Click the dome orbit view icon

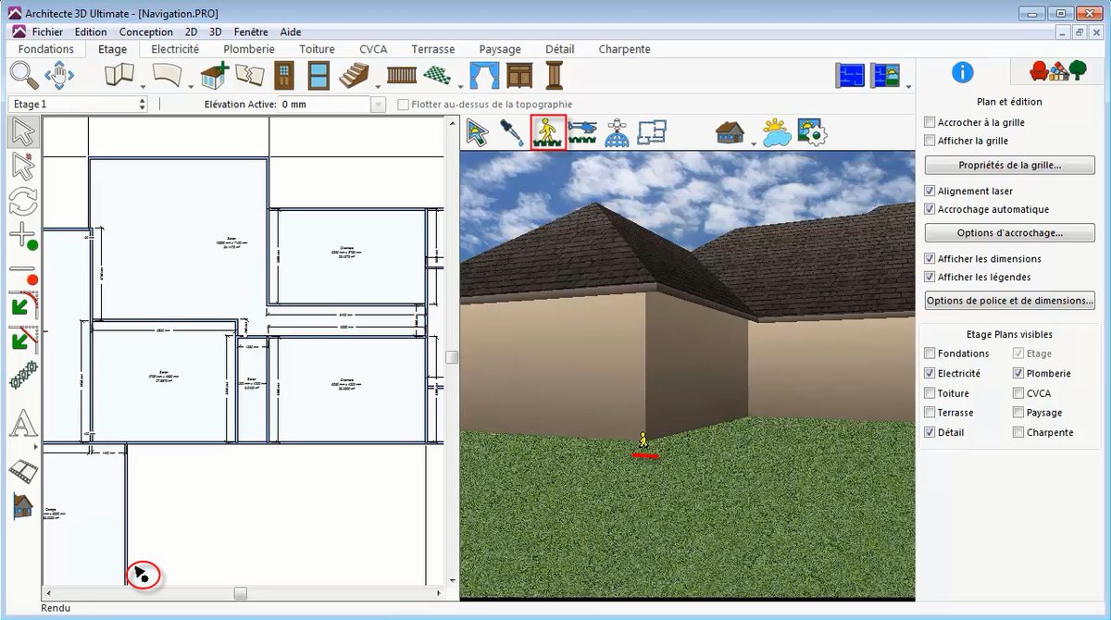[618, 133]
